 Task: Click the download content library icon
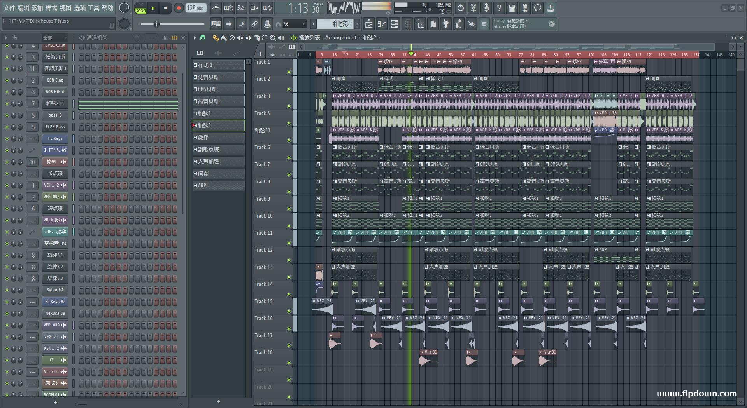click(x=551, y=8)
